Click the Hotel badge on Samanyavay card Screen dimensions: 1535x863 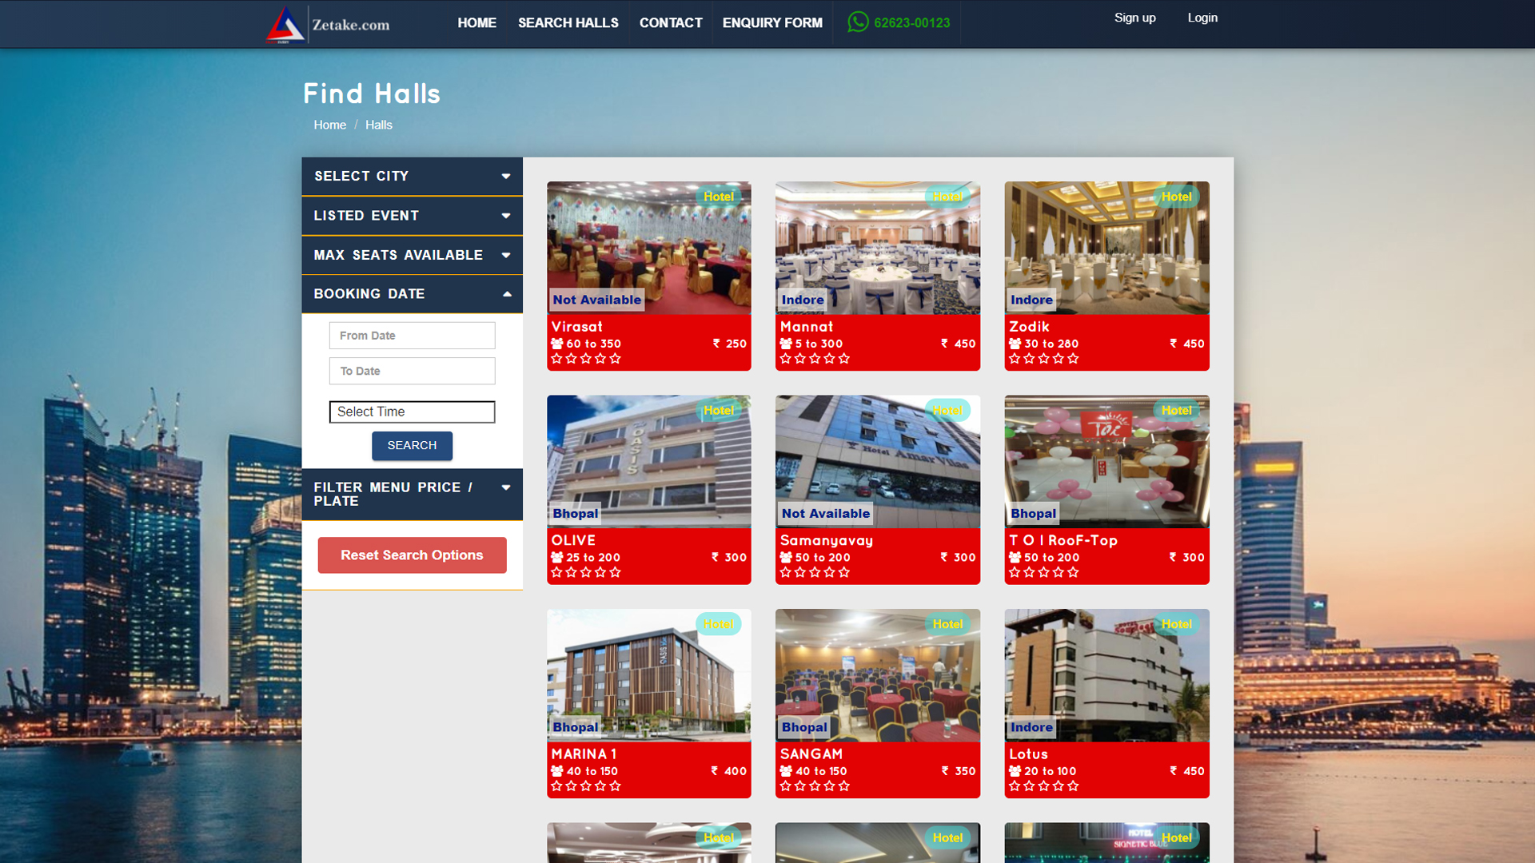click(947, 410)
